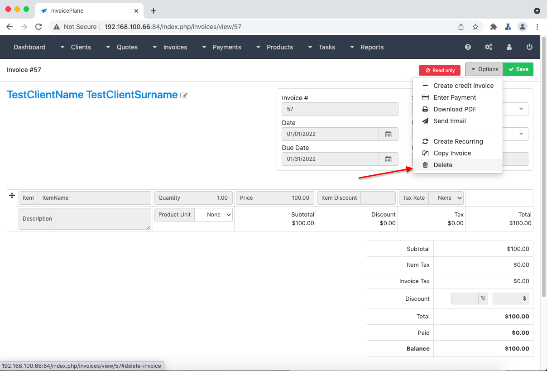Viewport: 547px width, 371px height.
Task: Open the calendar icon for Due Date
Action: 388,159
